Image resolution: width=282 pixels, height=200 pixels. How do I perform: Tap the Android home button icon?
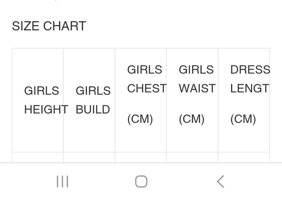point(141,181)
